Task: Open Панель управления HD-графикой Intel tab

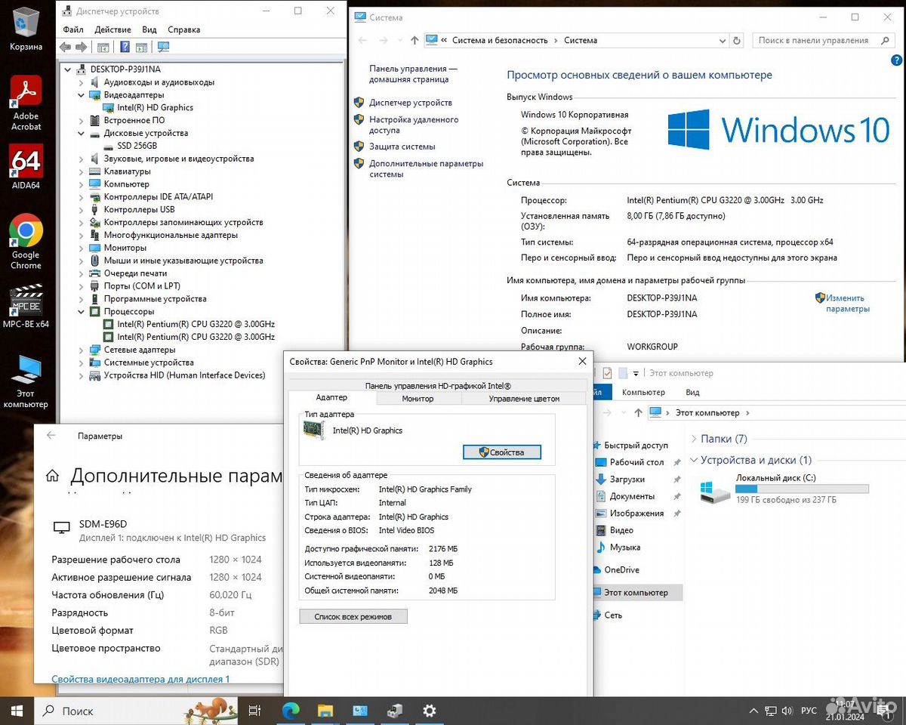Action: pos(438,385)
